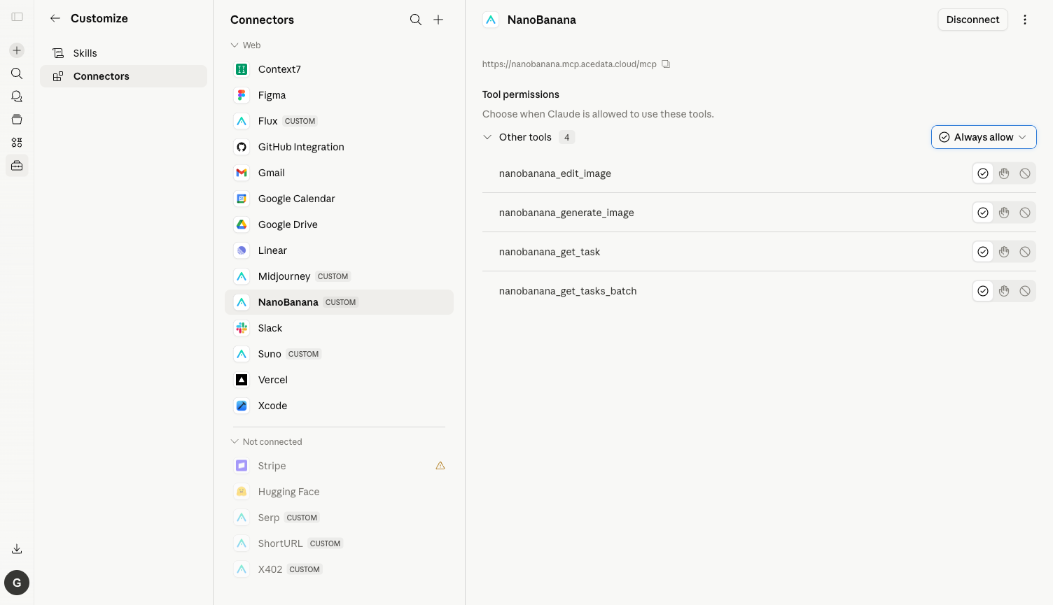Open the NanoBanana more options menu
Image resolution: width=1053 pixels, height=605 pixels.
click(x=1025, y=20)
